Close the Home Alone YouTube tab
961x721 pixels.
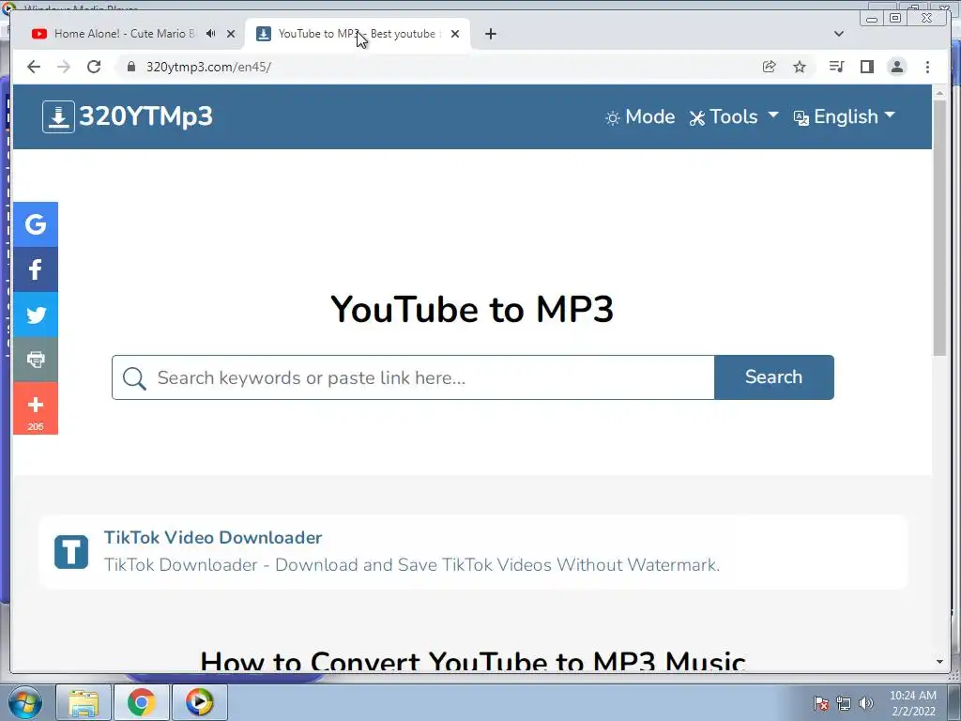pyautogui.click(x=231, y=34)
